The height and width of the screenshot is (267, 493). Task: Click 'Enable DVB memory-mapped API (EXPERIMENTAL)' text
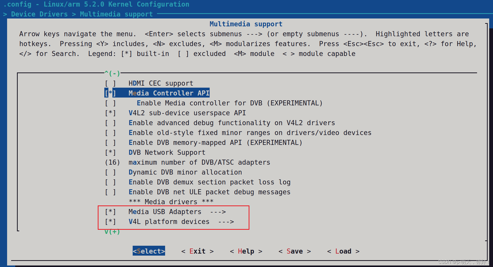pyautogui.click(x=215, y=143)
